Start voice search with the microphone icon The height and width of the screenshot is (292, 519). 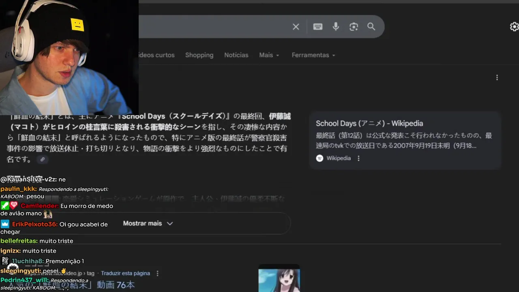click(336, 27)
